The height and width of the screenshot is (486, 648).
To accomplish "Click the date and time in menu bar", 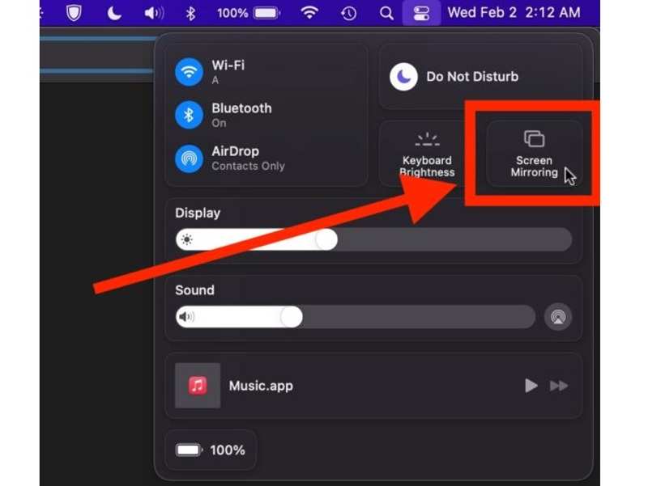I will pos(514,13).
